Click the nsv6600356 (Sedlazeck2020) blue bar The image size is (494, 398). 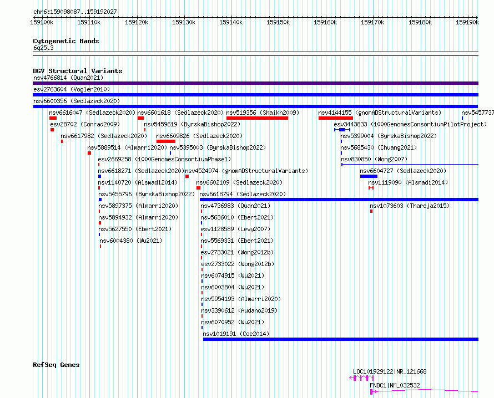click(x=255, y=106)
